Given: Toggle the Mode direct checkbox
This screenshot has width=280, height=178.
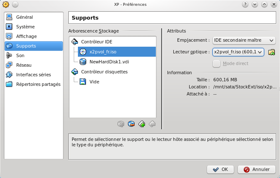Looking at the screenshot, I should (x=216, y=63).
